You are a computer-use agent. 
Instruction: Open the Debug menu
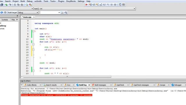point(30,1)
